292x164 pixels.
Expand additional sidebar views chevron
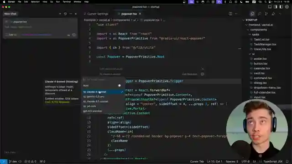pyautogui.click(x=280, y=14)
